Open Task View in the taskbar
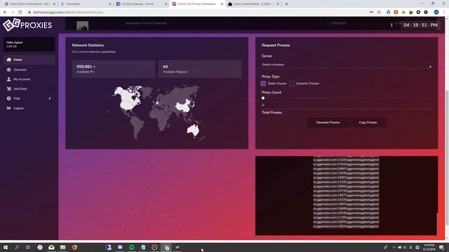The image size is (449, 252). click(x=28, y=247)
